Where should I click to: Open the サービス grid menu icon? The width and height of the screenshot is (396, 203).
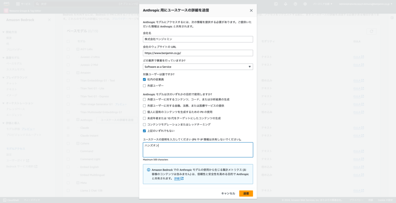pyautogui.click(x=18, y=4)
